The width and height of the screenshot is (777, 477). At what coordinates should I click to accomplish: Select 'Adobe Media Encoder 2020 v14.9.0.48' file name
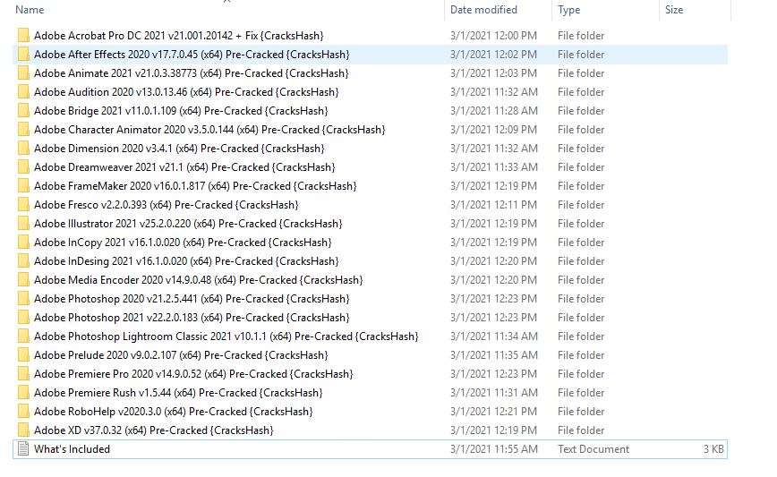(199, 280)
